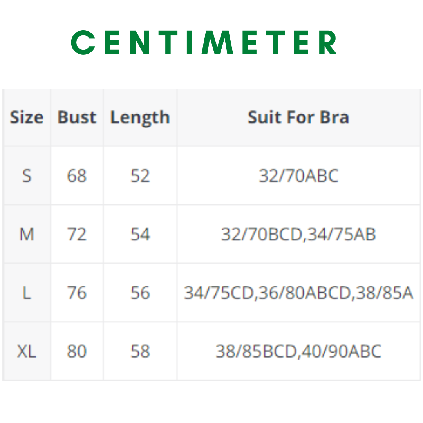Click the length value 54

point(140,234)
